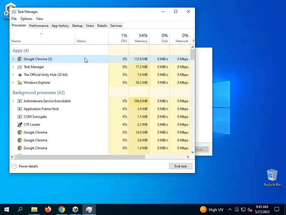Open the View menu

click(x=39, y=19)
